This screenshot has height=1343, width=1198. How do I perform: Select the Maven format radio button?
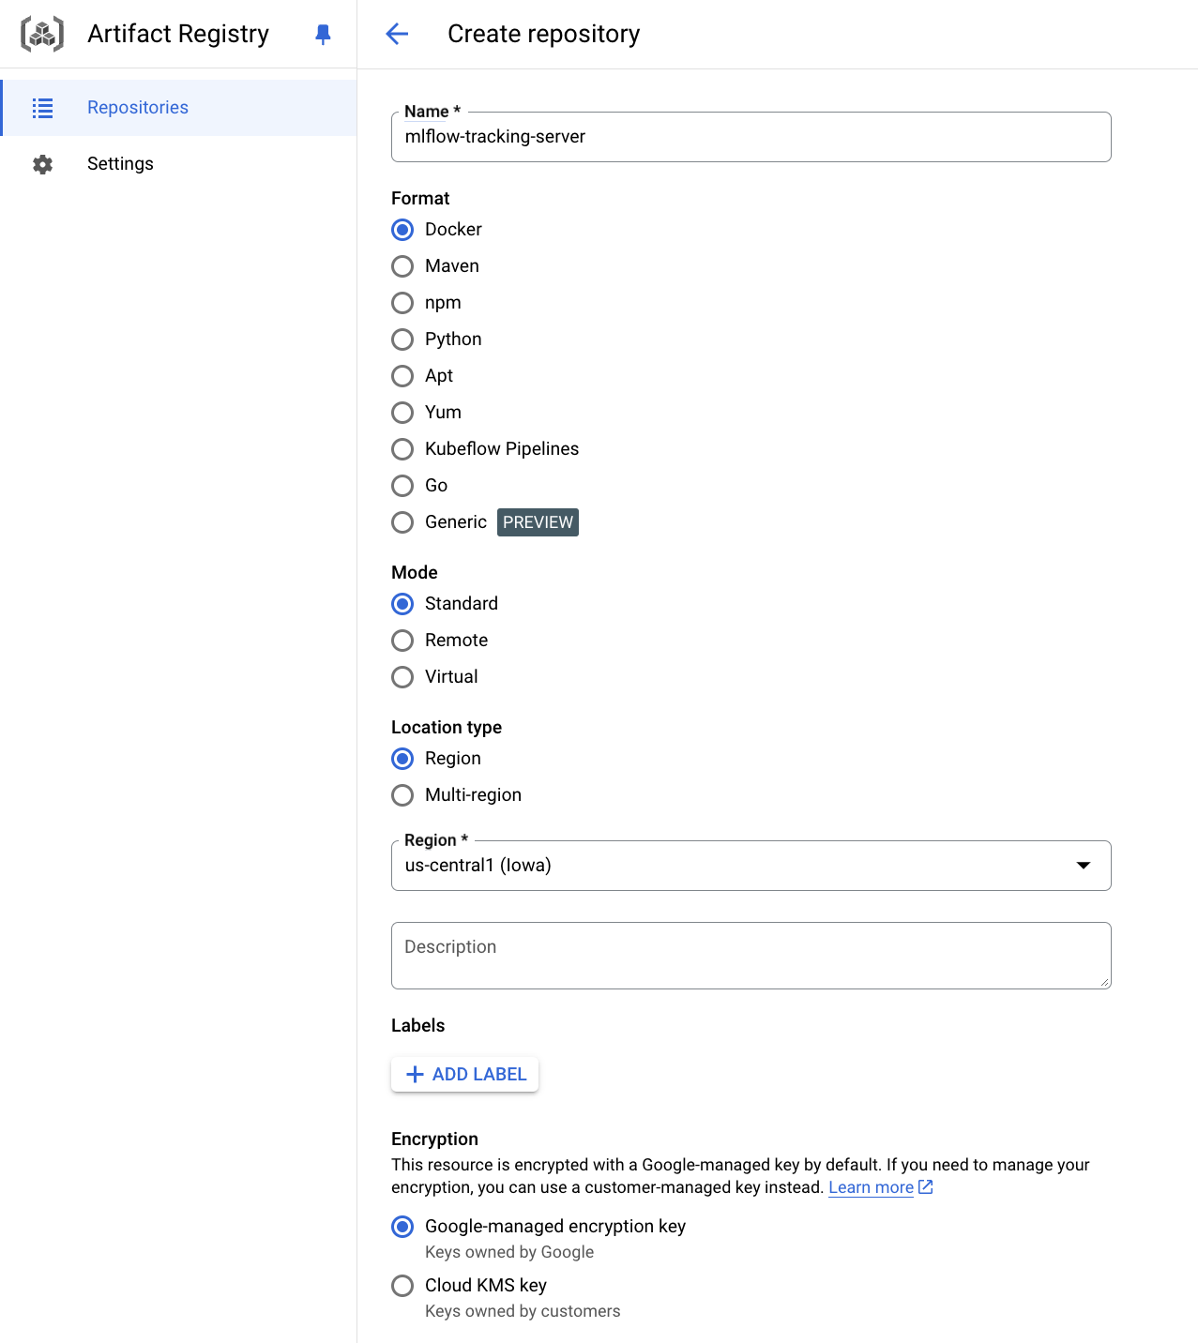click(402, 266)
